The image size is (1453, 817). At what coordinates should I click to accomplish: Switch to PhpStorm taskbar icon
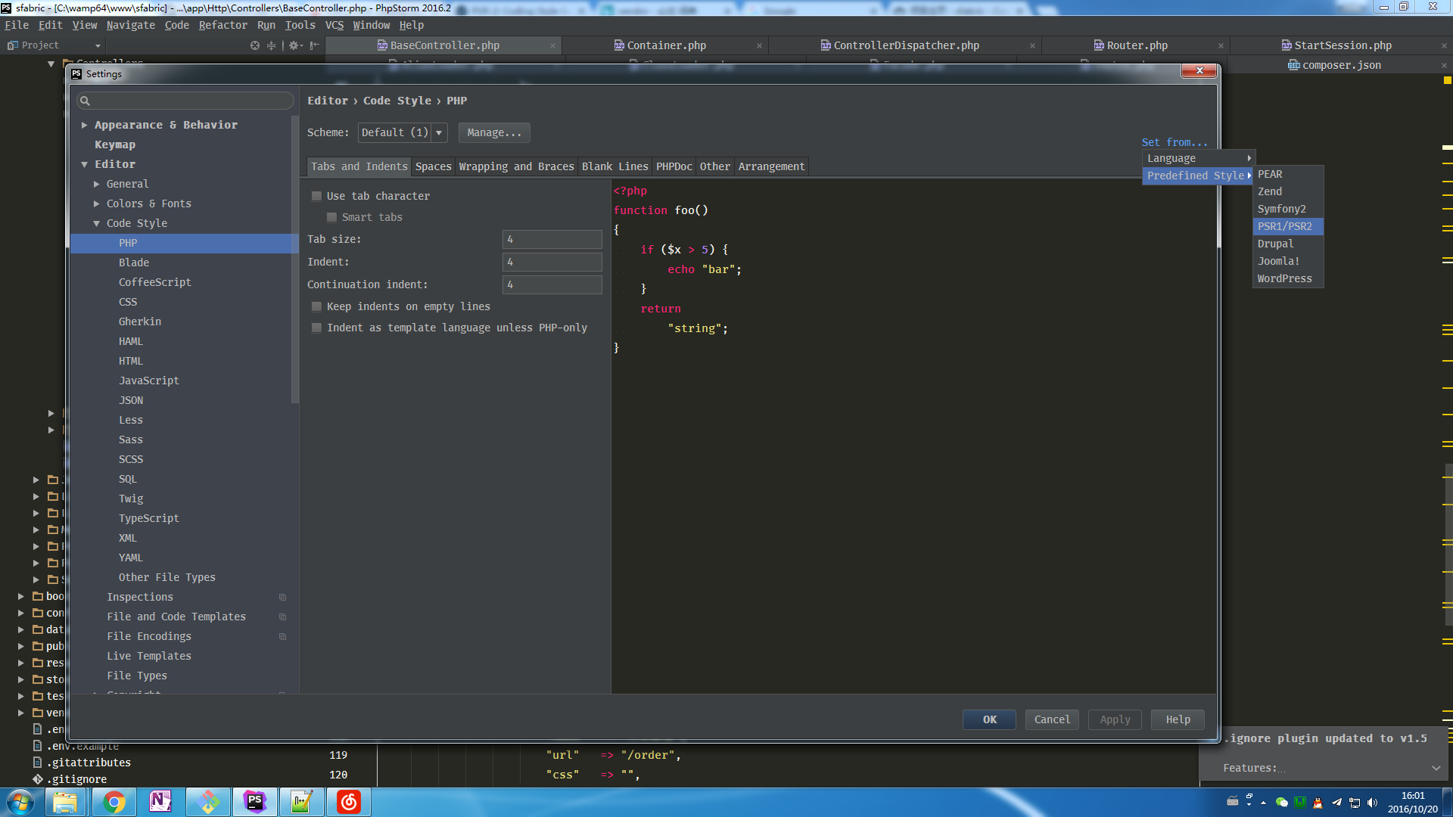coord(255,802)
